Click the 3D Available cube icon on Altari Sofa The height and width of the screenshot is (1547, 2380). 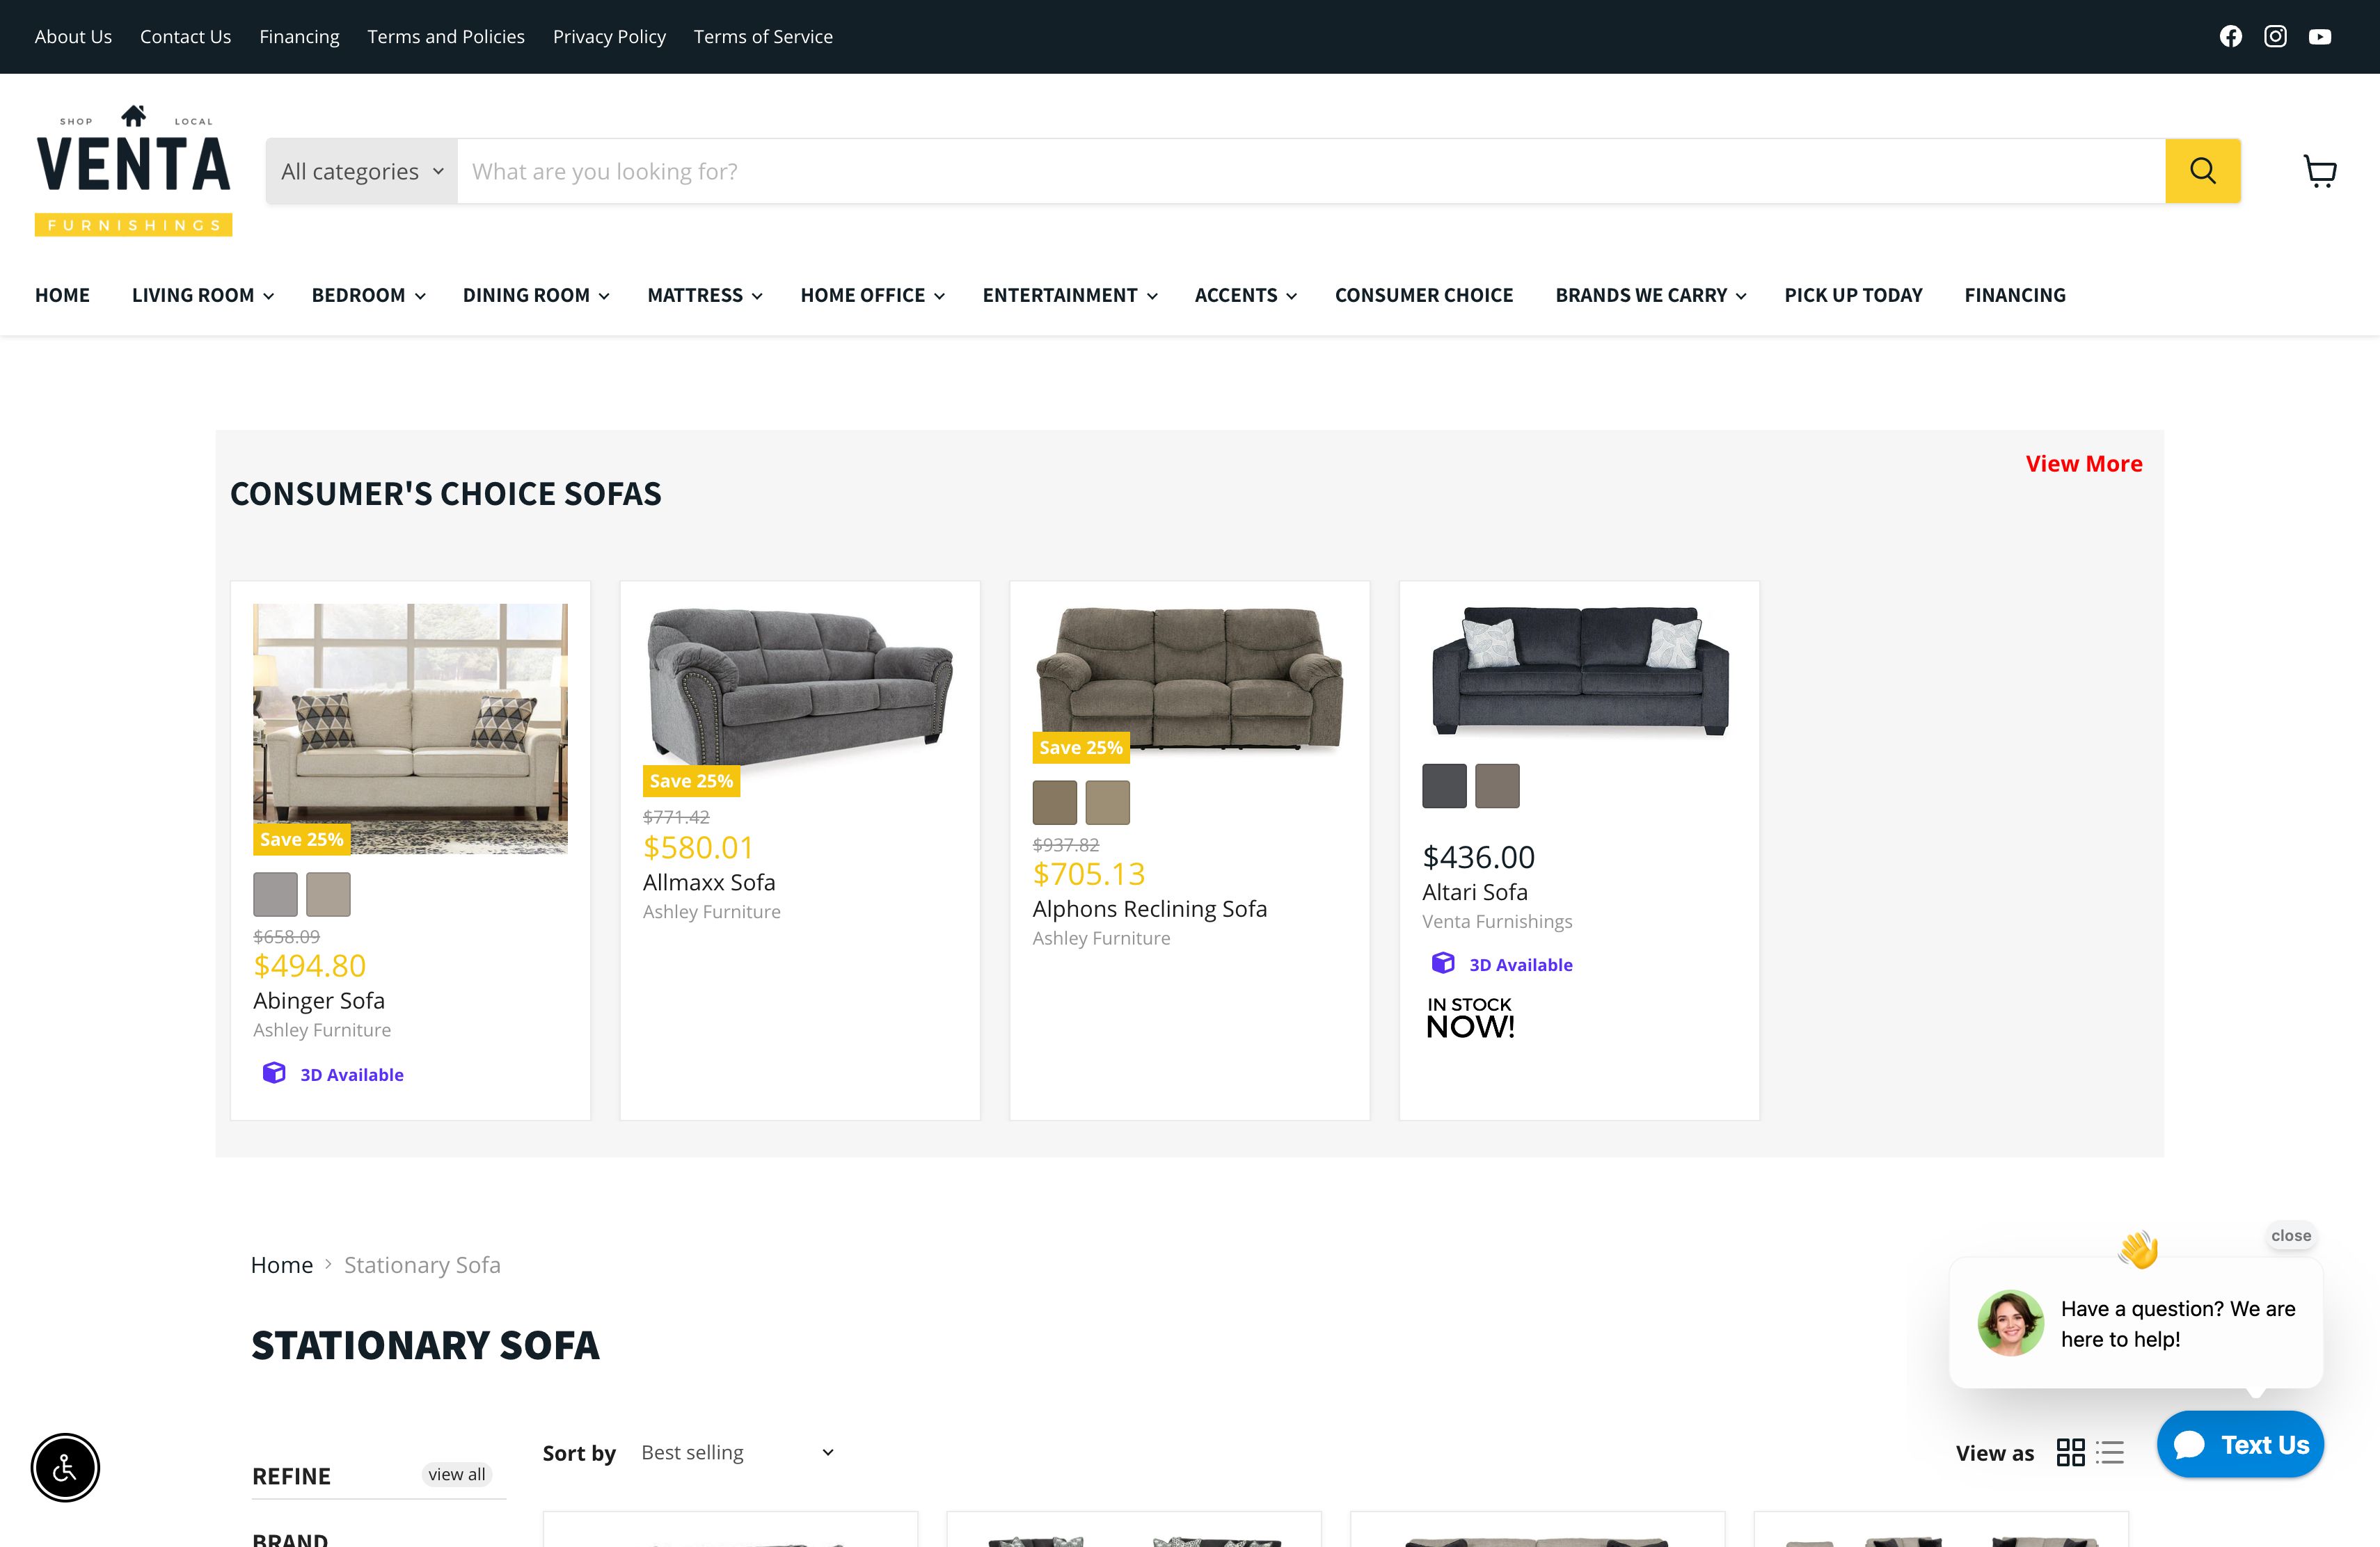pos(1443,963)
